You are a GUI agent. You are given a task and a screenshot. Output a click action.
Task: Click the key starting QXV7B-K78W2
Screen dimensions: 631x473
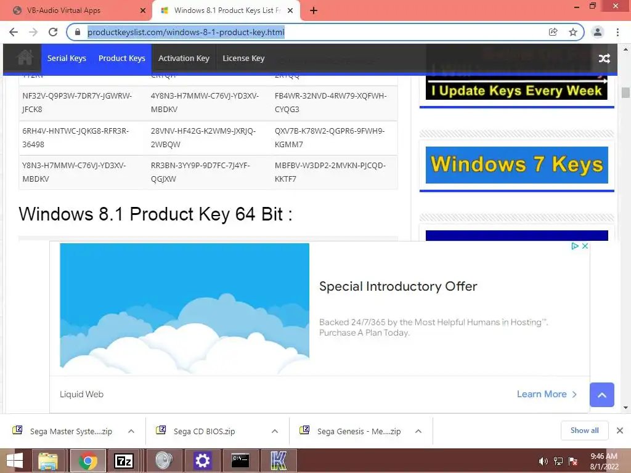(x=330, y=137)
